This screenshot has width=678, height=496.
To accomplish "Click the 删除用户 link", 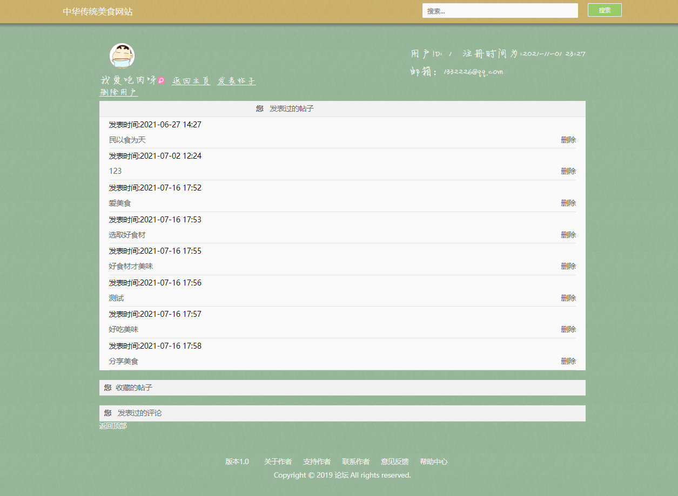I will tap(118, 92).
